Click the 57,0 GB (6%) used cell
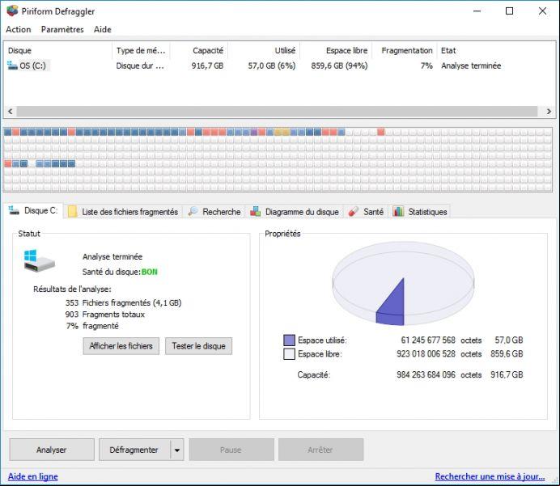Viewport: 560px width, 486px height. coord(272,66)
